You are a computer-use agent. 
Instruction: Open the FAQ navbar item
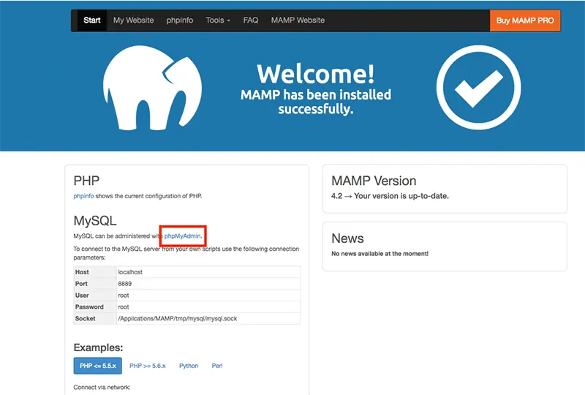click(x=251, y=20)
